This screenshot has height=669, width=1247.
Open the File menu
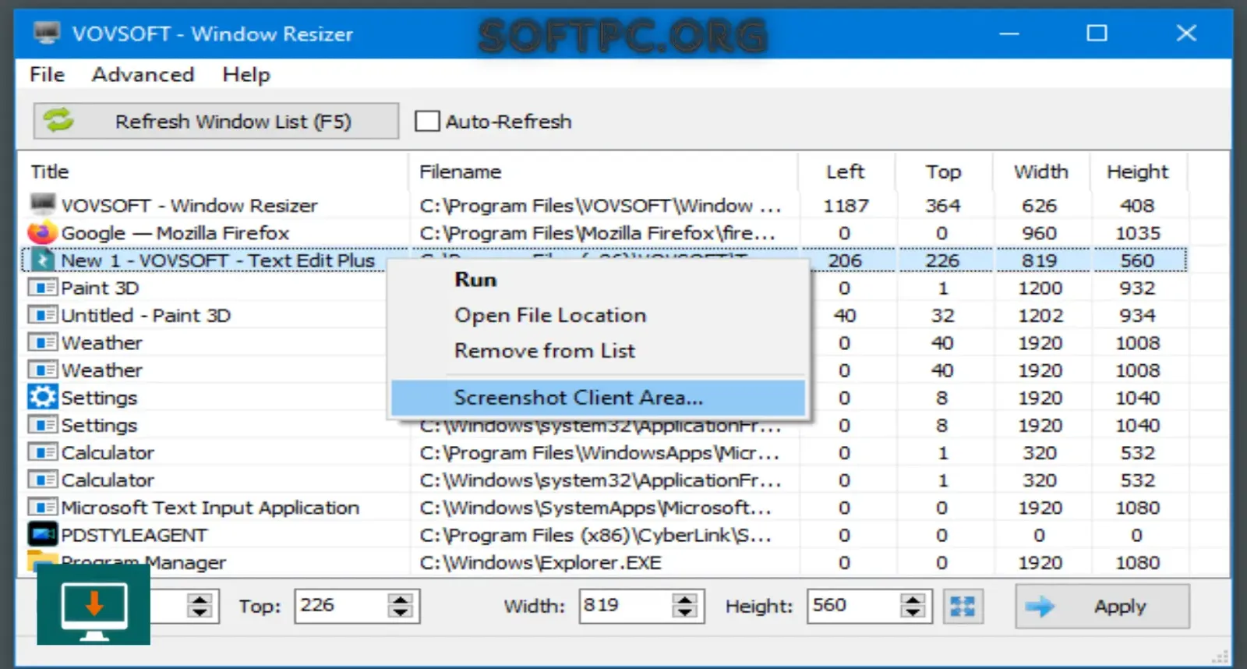[47, 74]
